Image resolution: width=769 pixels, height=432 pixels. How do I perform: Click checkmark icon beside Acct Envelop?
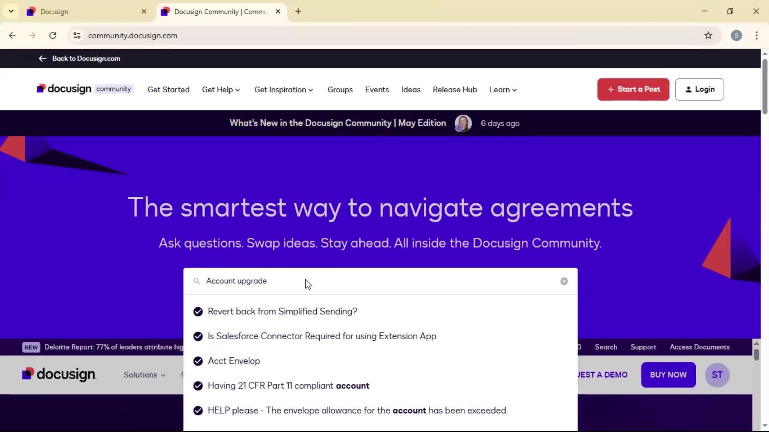click(198, 361)
